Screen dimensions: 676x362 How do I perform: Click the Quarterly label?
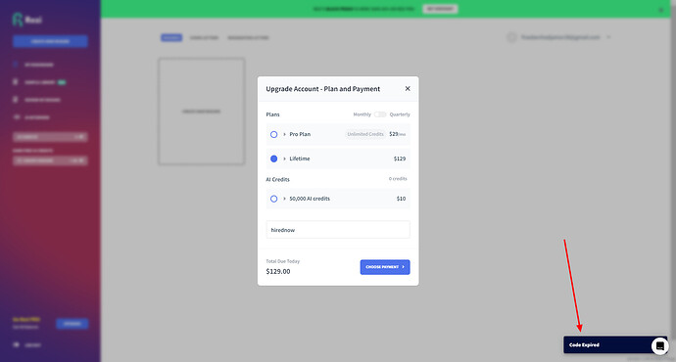[x=400, y=114]
